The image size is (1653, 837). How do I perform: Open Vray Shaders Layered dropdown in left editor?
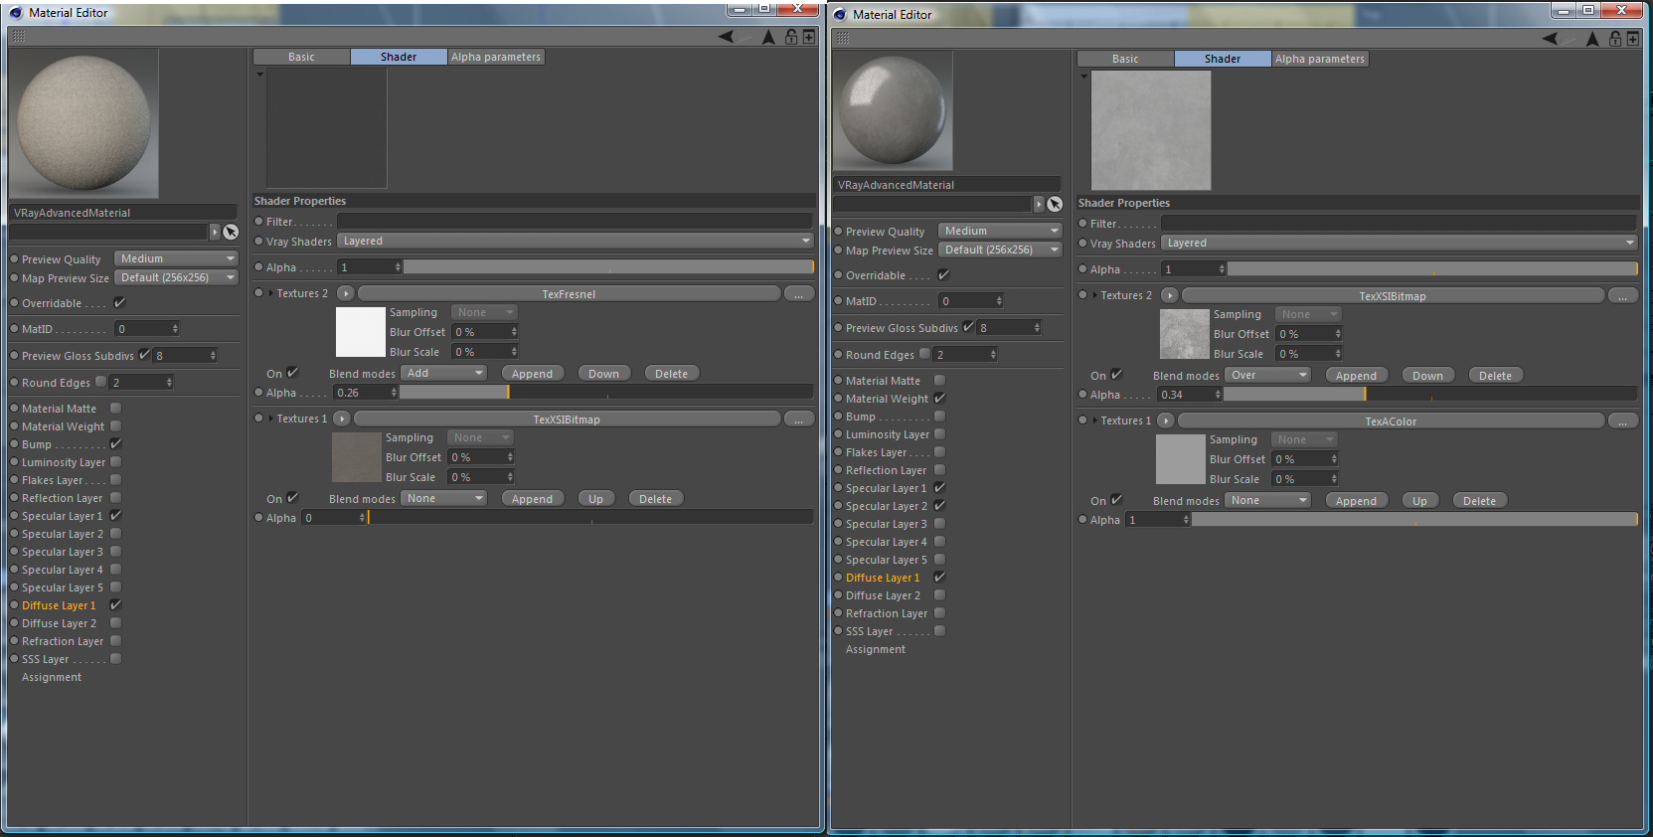point(576,241)
